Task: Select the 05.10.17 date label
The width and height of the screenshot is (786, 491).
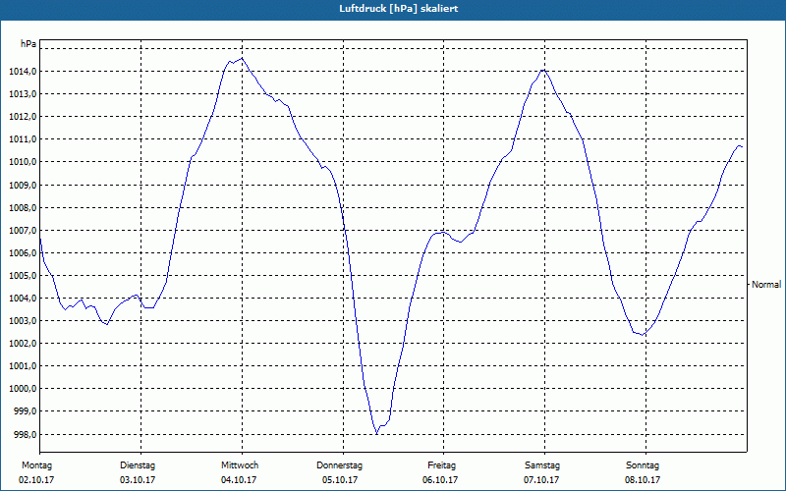Action: coord(340,480)
